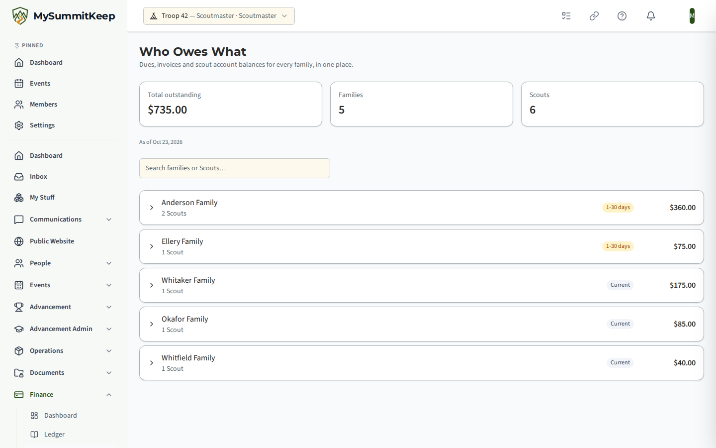This screenshot has width=716, height=448.
Task: Open the user avatar menu
Action: coord(692,16)
